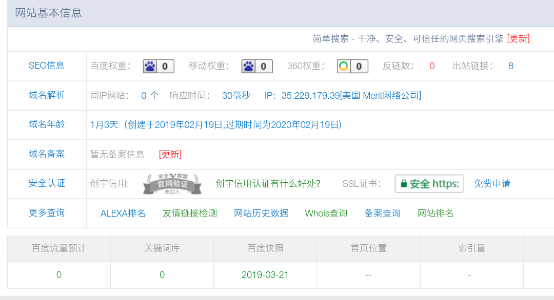Click the 关键词库 value 0

coord(162,275)
